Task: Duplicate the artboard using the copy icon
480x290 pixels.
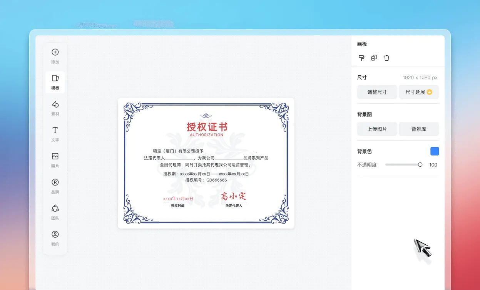Action: (374, 58)
